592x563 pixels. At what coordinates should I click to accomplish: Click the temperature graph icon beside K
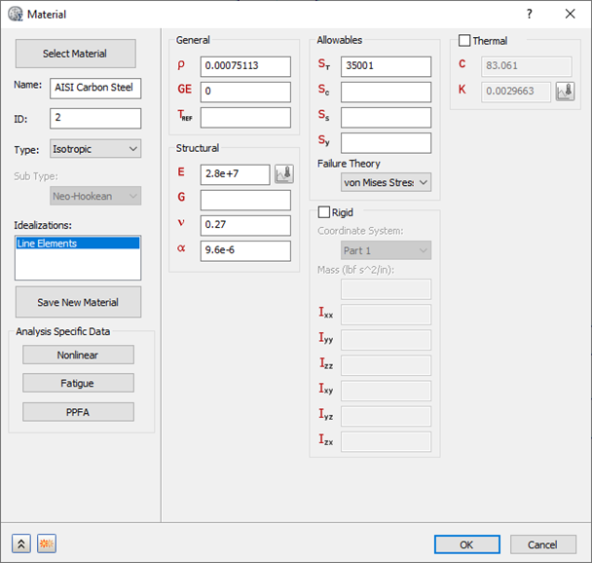[x=565, y=92]
